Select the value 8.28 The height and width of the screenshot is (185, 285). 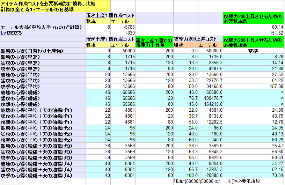(254, 57)
